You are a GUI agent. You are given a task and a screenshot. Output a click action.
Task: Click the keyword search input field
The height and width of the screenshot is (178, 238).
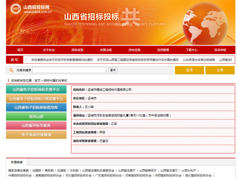click(70, 70)
